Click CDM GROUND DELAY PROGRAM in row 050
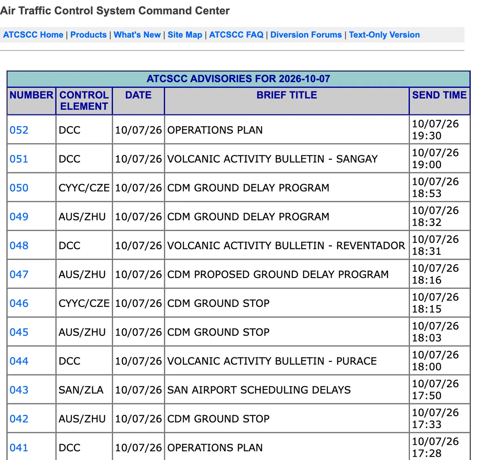 (x=248, y=188)
